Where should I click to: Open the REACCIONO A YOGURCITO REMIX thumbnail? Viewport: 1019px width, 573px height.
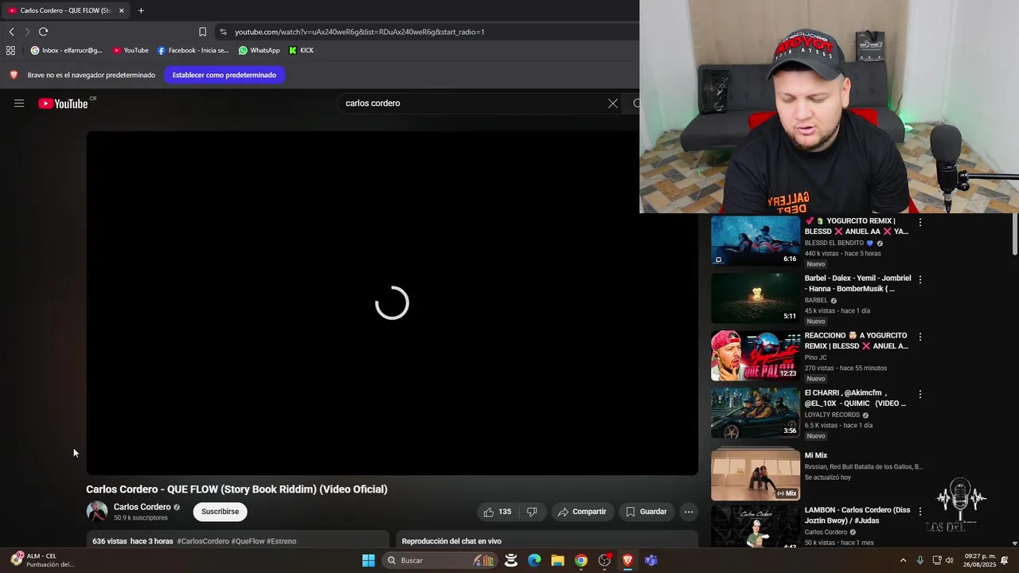tap(755, 355)
